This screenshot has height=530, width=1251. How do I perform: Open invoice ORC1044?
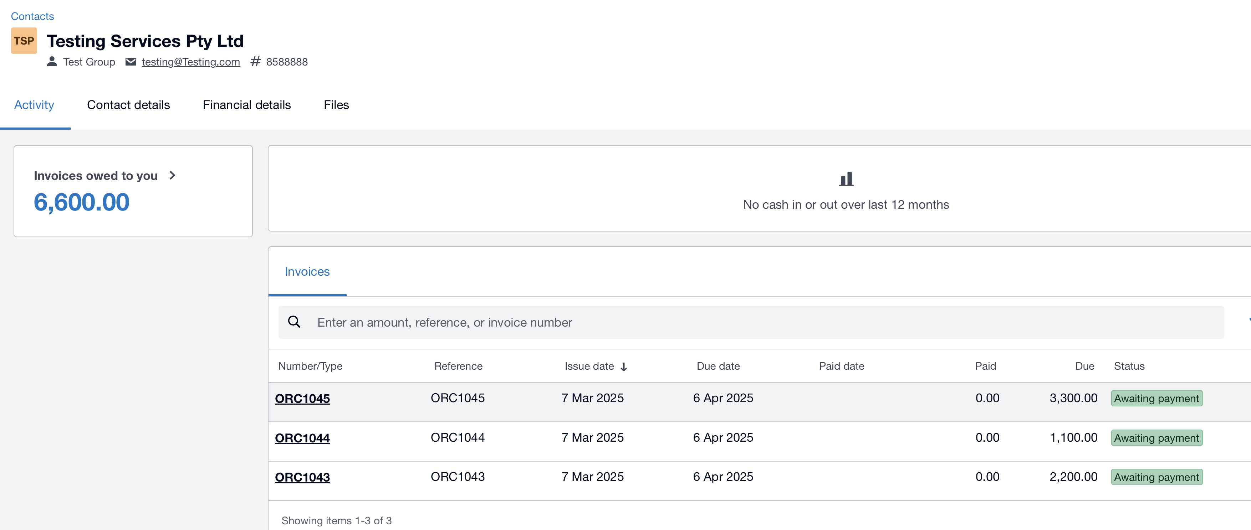click(x=302, y=438)
